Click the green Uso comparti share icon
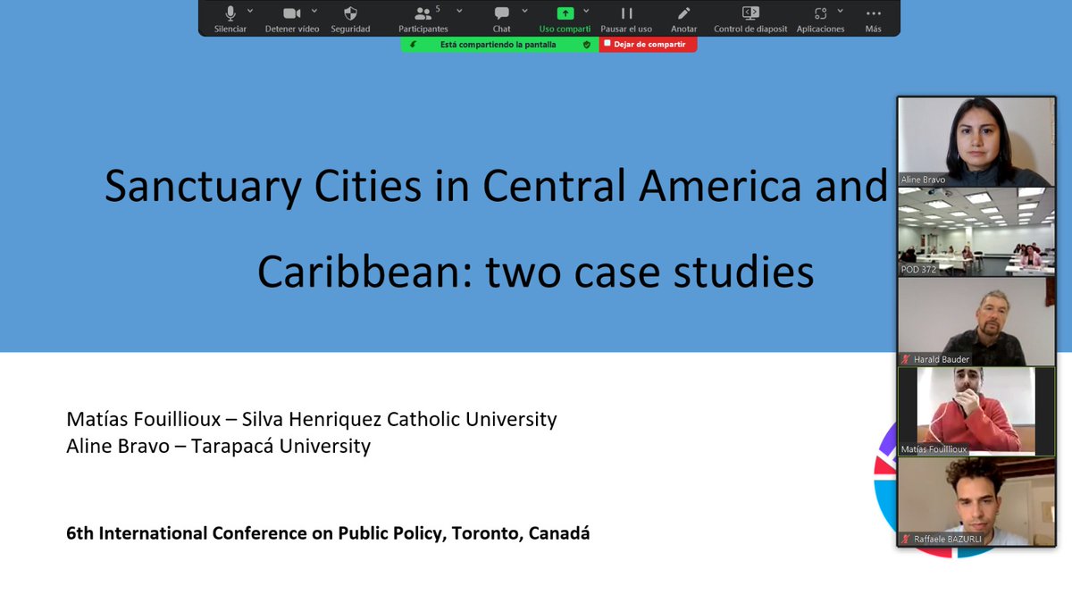The height and width of the screenshot is (603, 1072). click(x=565, y=13)
